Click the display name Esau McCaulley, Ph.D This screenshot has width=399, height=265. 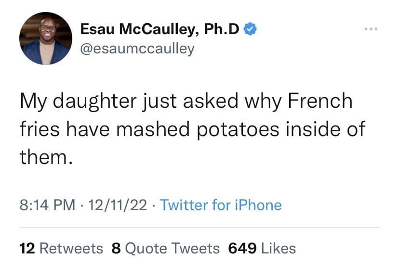tap(160, 29)
